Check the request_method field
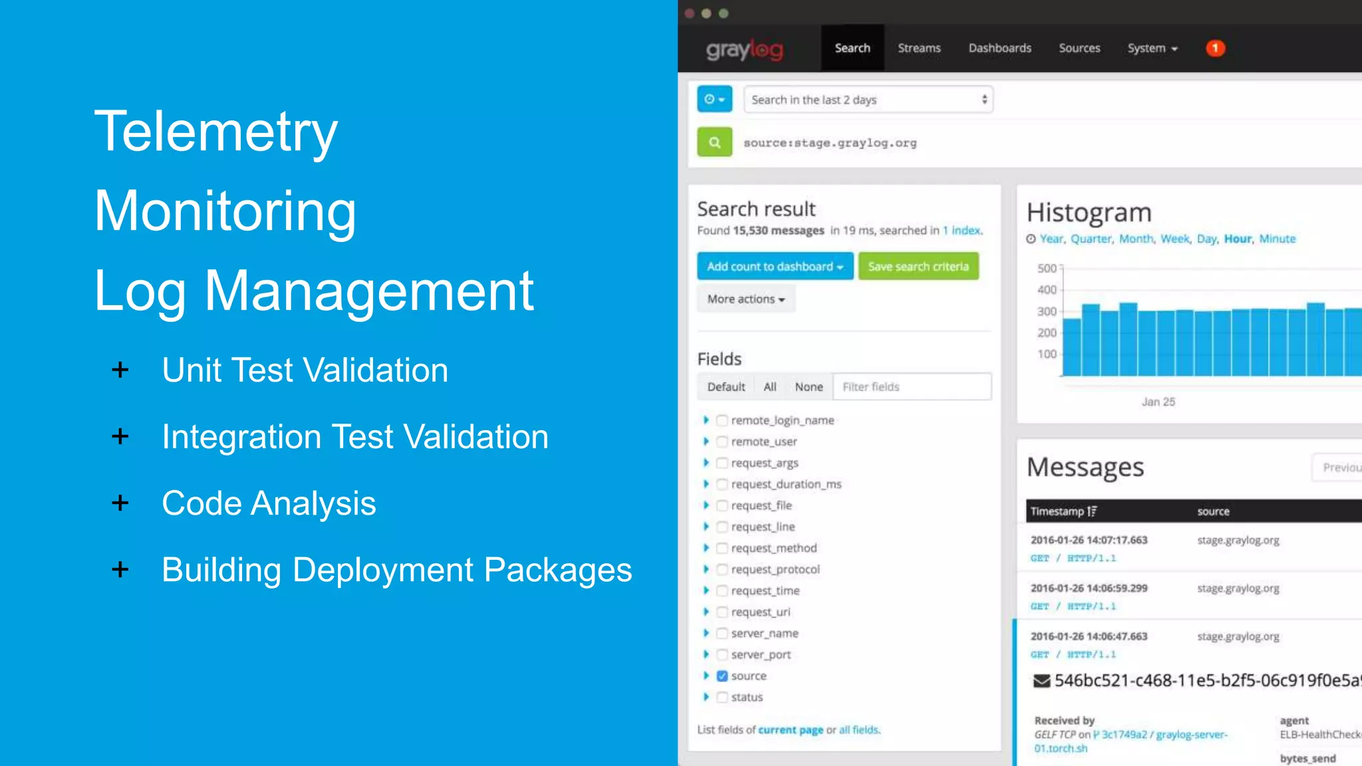The image size is (1362, 766). tap(722, 548)
